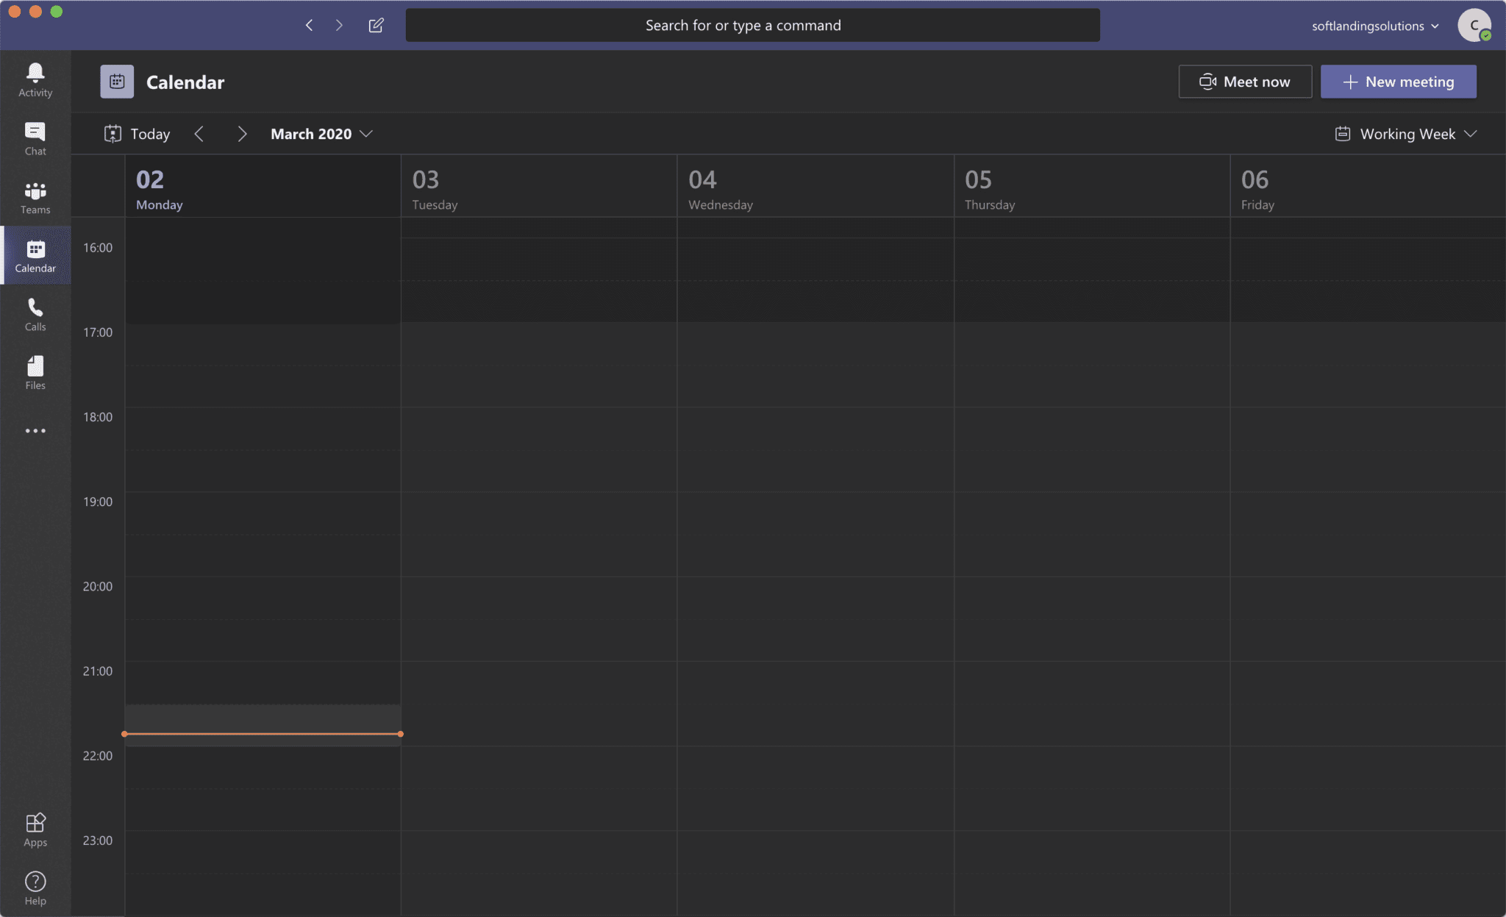Open the March 2020 date picker dropdown
Viewport: 1506px width, 917px height.
pos(321,133)
